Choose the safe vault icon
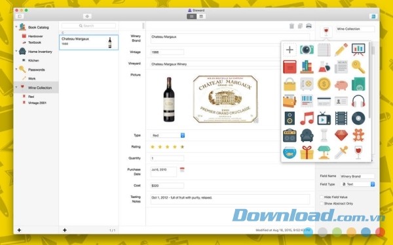 tap(307, 84)
